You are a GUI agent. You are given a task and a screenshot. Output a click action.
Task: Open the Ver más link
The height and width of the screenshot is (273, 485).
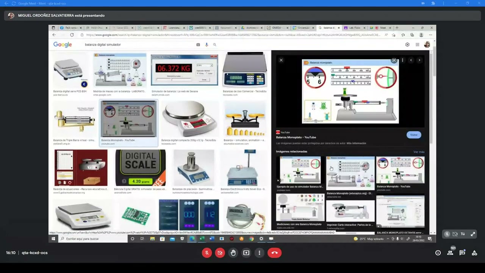tap(419, 152)
